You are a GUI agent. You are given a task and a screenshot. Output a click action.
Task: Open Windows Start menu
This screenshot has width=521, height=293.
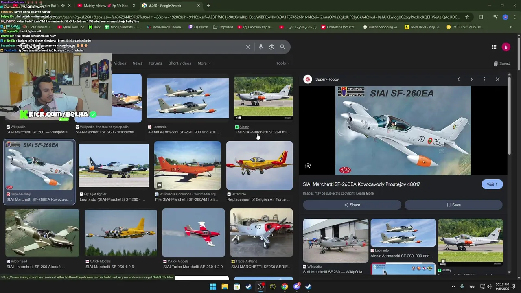click(x=213, y=286)
